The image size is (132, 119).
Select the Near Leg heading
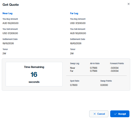tap(7, 13)
